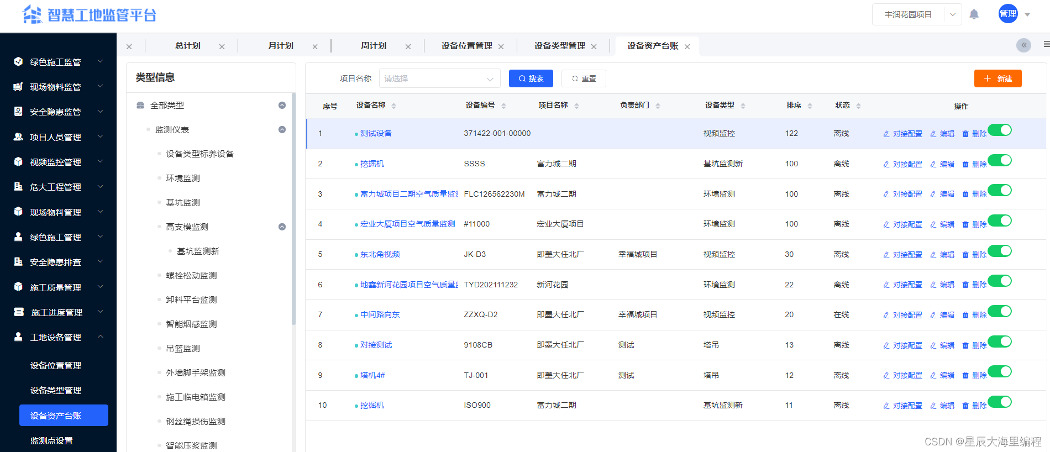Open the 项目名称 请选择 dropdown
This screenshot has width=1050, height=452.
click(439, 78)
